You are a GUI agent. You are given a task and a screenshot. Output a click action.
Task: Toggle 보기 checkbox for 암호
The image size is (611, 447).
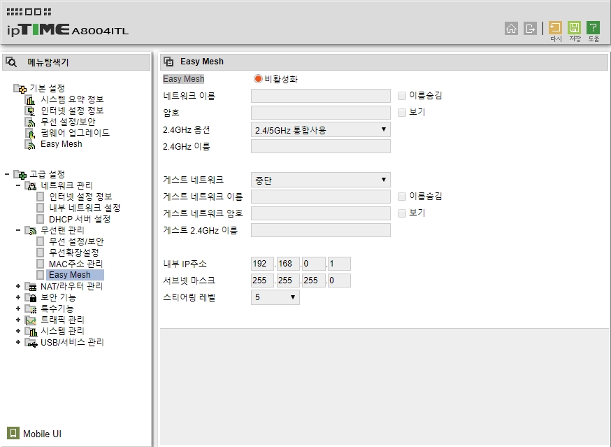pos(402,113)
